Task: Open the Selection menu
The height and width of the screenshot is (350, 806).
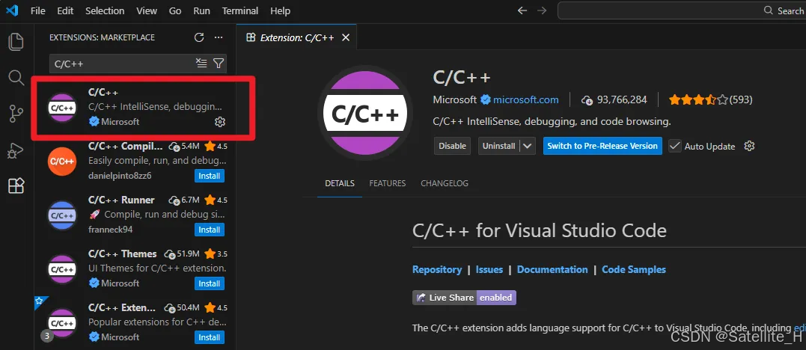Action: [105, 10]
